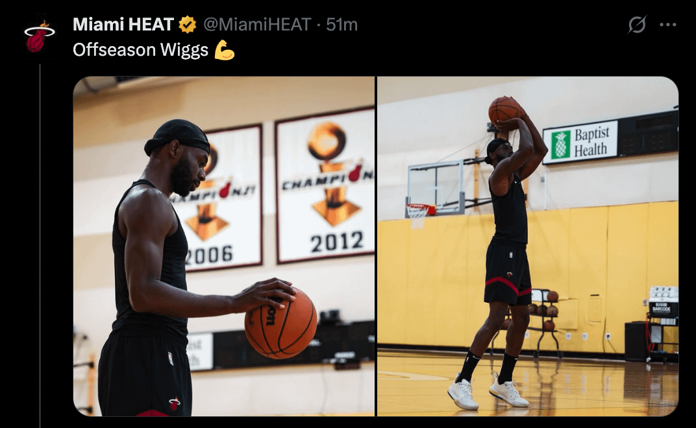696x428 pixels.
Task: Click the Miami HEAT display name
Action: click(x=123, y=25)
